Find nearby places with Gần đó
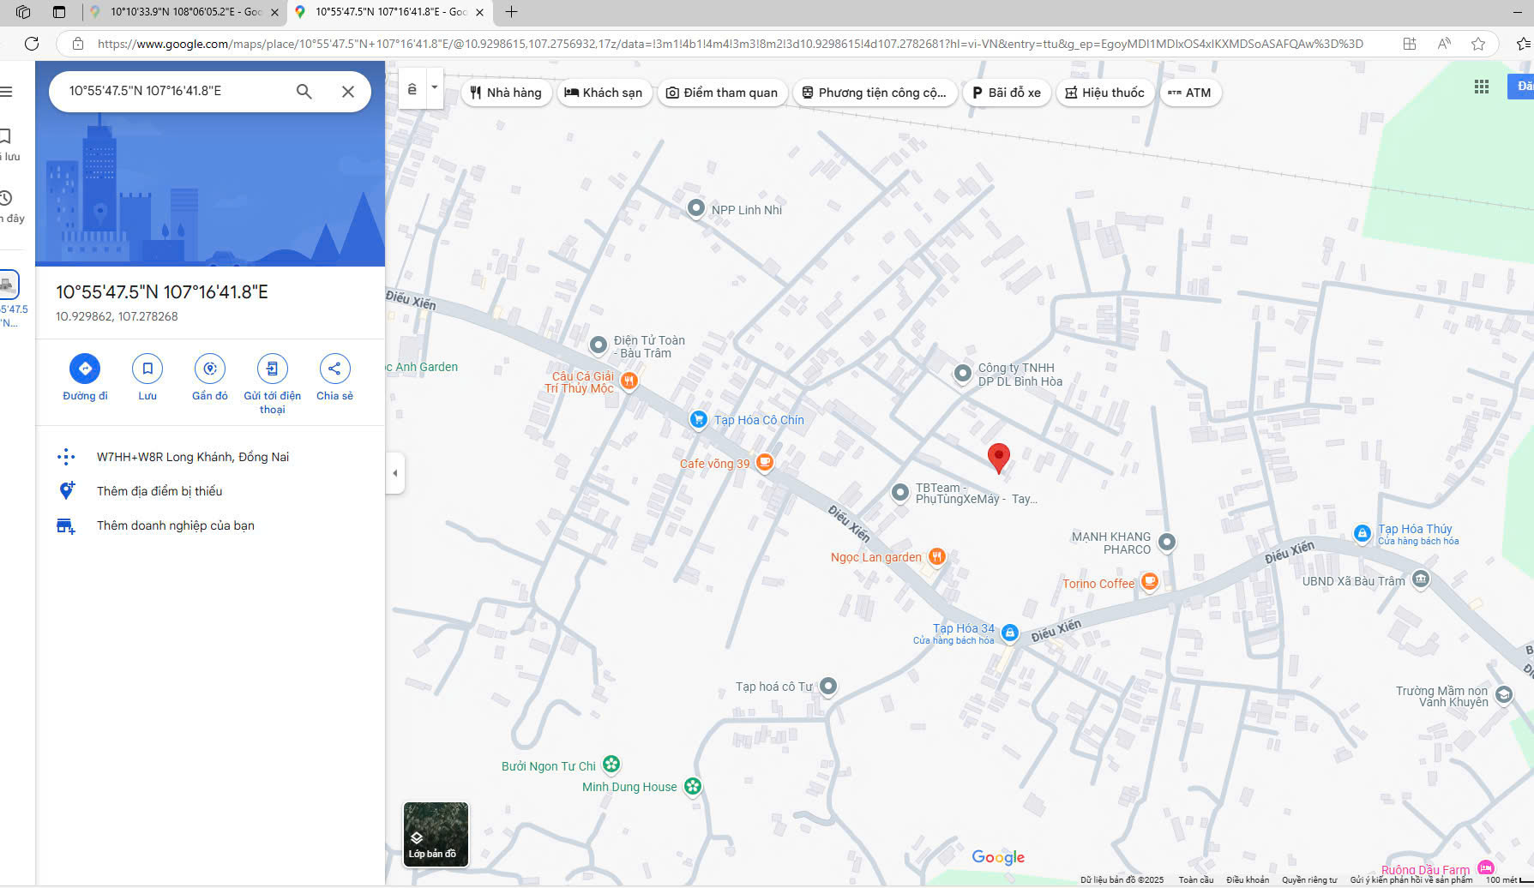Viewport: 1534px width, 888px height. tap(210, 369)
